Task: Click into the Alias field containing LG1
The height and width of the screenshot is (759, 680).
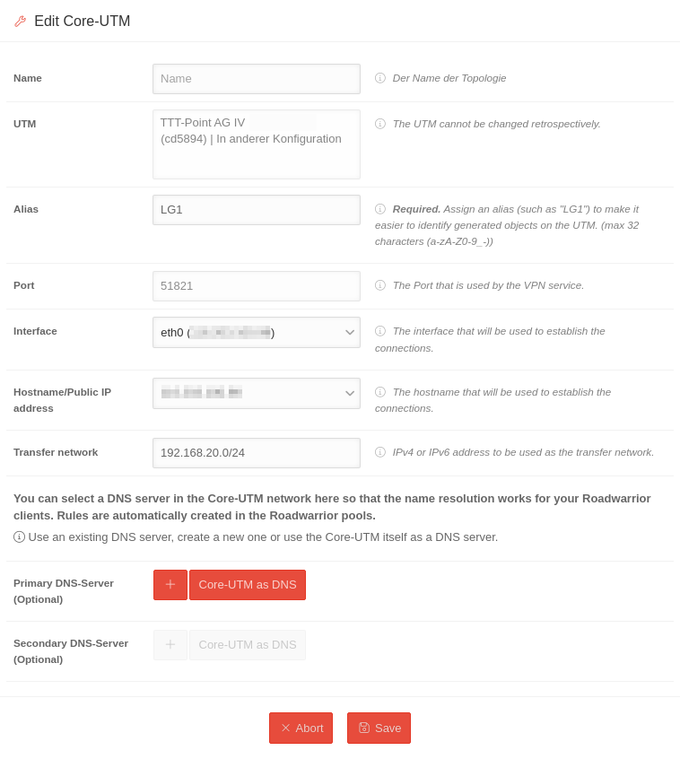Action: pos(256,210)
